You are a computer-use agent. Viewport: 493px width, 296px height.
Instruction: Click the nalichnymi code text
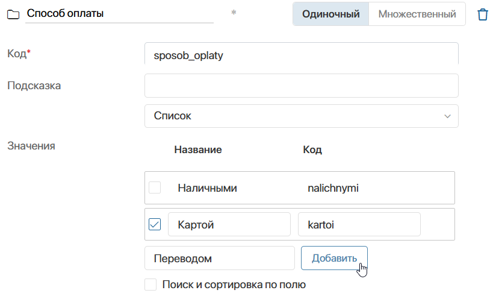pos(333,188)
